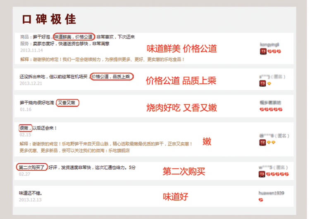Viewport: 310px width, 219px height.
Task: Click the single heart under huawen1939
Action: click(x=261, y=200)
